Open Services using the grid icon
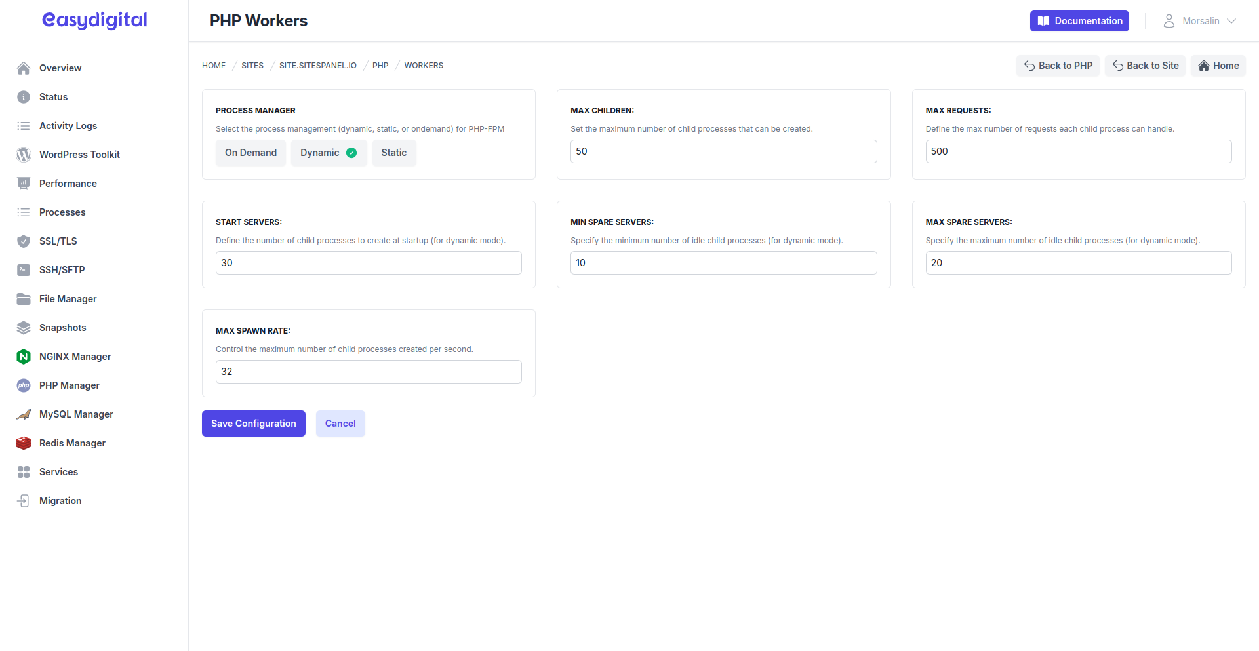The width and height of the screenshot is (1259, 651). (24, 471)
